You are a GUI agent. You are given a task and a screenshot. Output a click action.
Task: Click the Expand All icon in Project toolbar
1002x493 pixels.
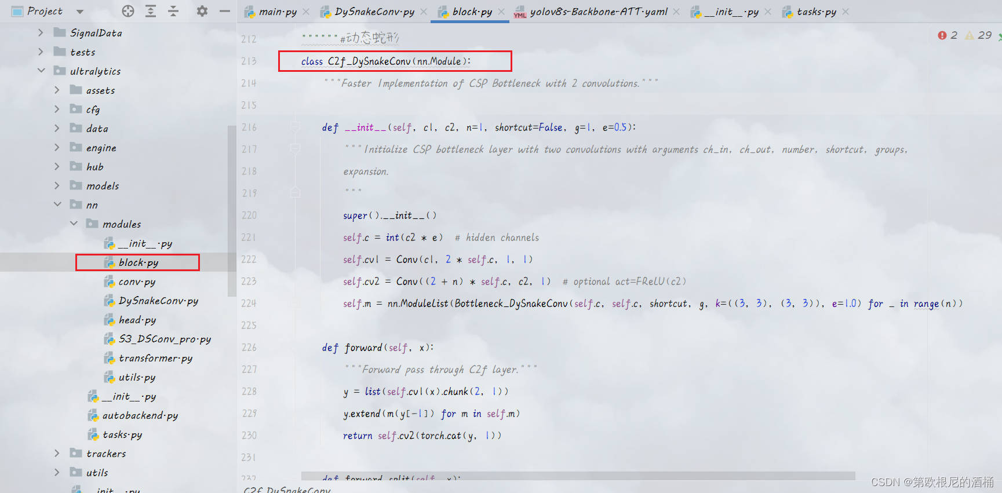tap(151, 11)
